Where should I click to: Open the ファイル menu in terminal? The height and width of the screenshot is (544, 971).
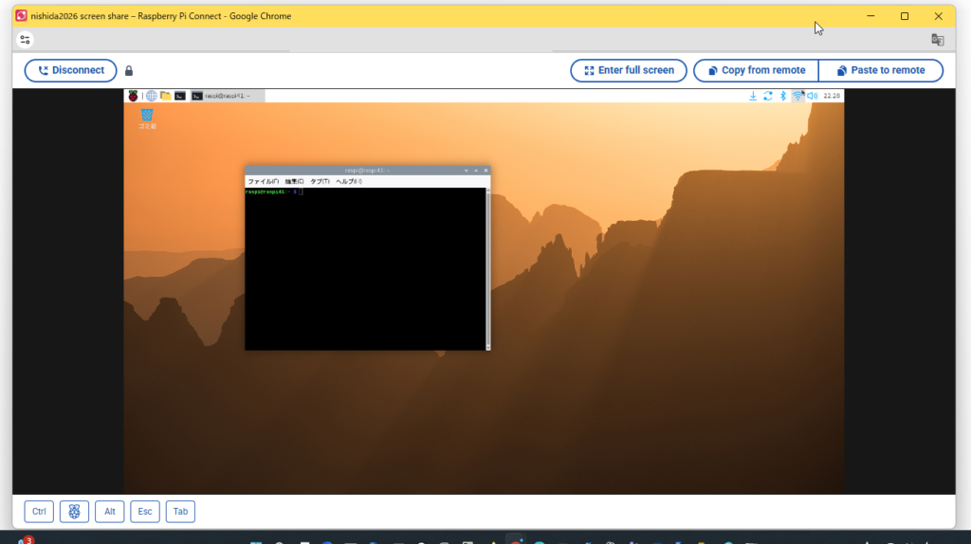tap(263, 181)
